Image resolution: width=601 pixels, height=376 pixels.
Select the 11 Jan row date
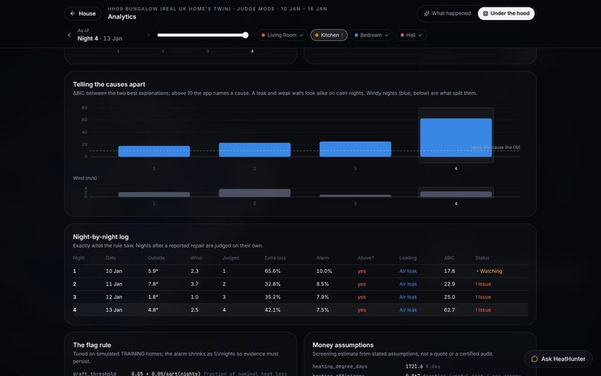114,284
